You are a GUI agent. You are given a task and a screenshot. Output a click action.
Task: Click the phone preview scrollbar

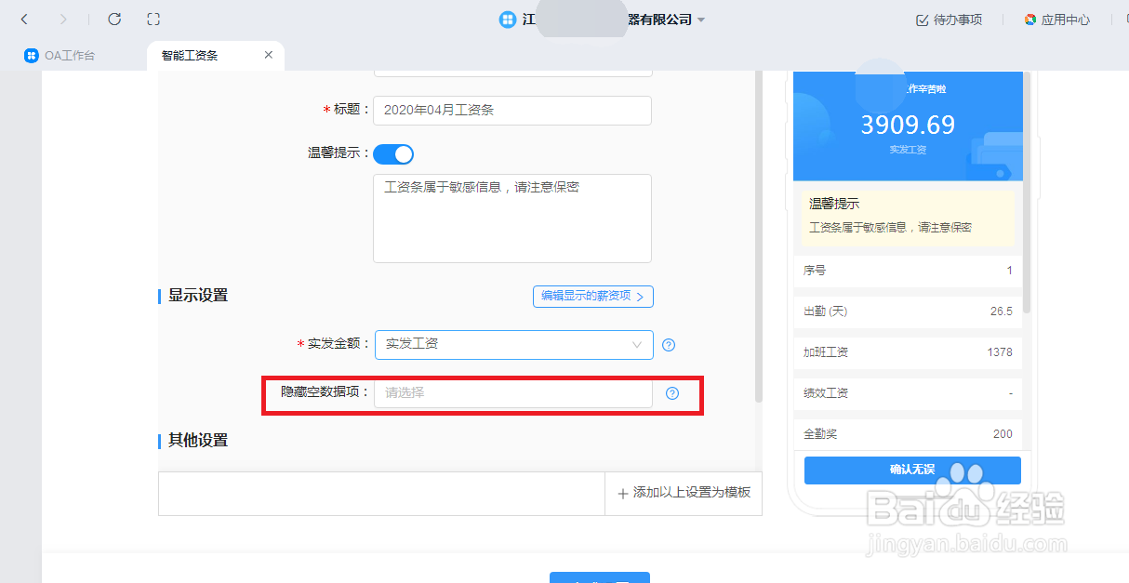(x=1027, y=192)
